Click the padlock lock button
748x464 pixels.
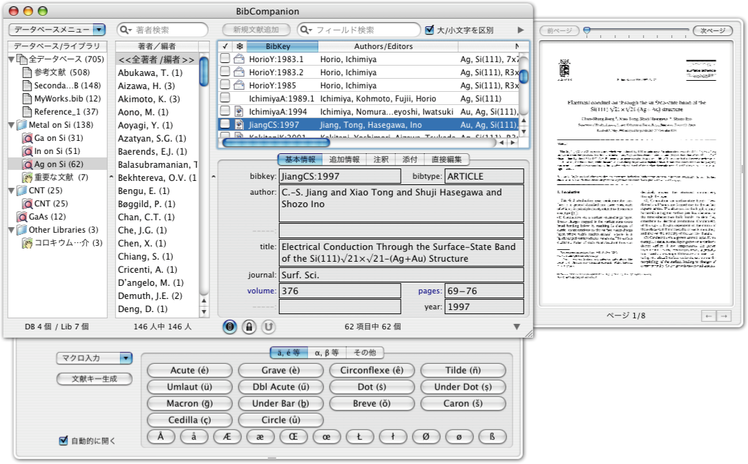(249, 327)
